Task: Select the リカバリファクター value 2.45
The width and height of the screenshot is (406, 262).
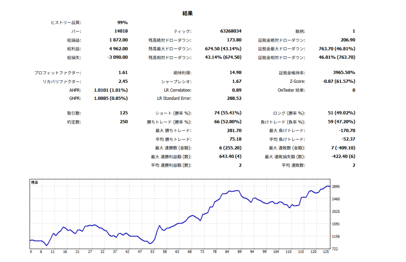Action: pyautogui.click(x=123, y=82)
